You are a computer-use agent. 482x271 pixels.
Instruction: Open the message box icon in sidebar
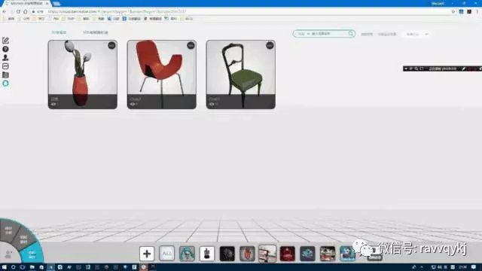pos(5,66)
